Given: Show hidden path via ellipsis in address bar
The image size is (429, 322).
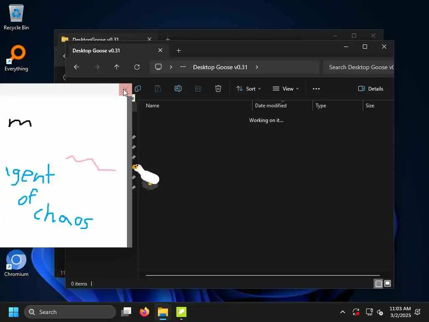Looking at the screenshot, I should pyautogui.click(x=183, y=67).
